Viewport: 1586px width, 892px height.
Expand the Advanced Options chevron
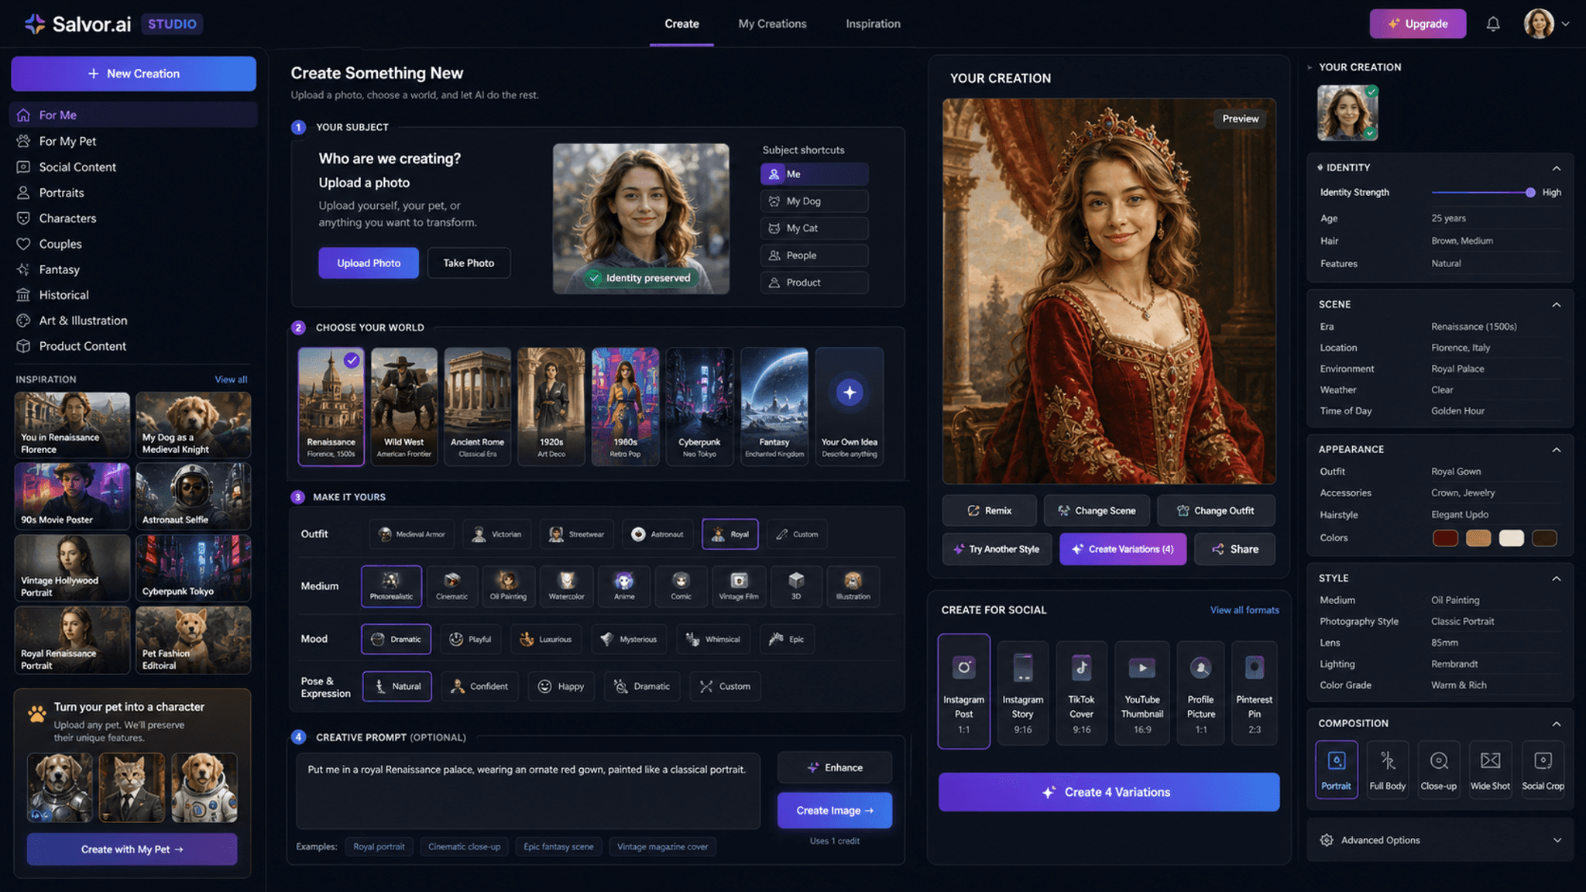(1557, 840)
